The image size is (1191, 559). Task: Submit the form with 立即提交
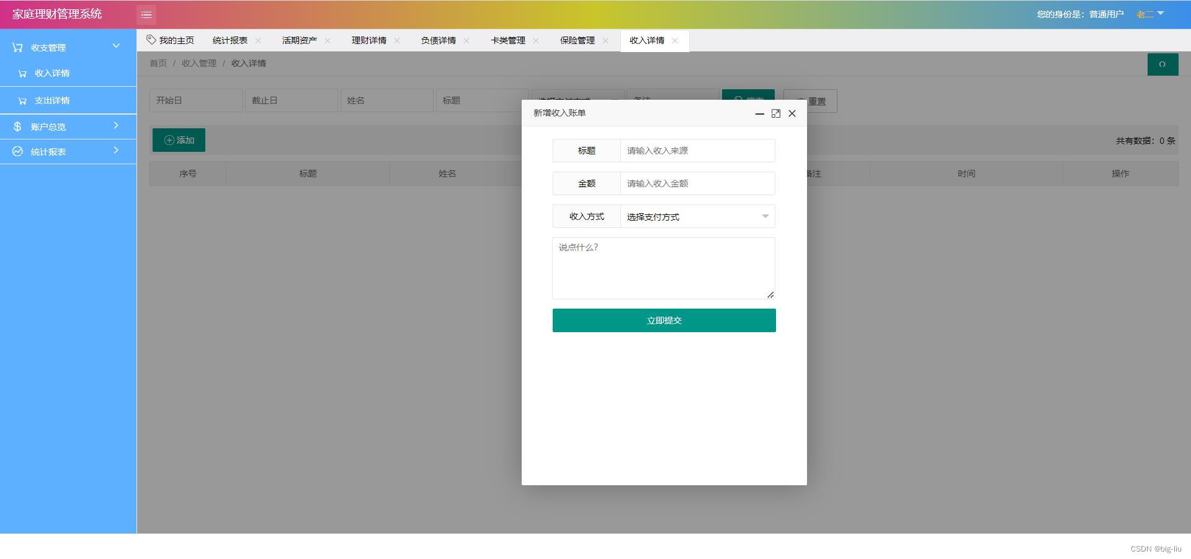664,320
